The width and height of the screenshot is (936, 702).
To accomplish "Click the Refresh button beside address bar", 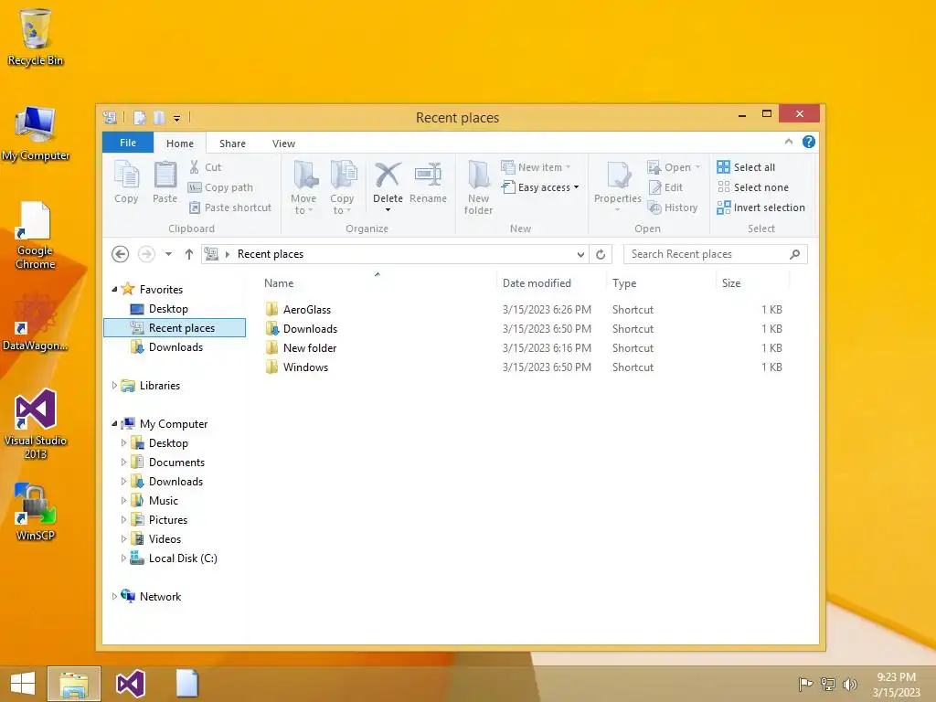I will (x=601, y=254).
